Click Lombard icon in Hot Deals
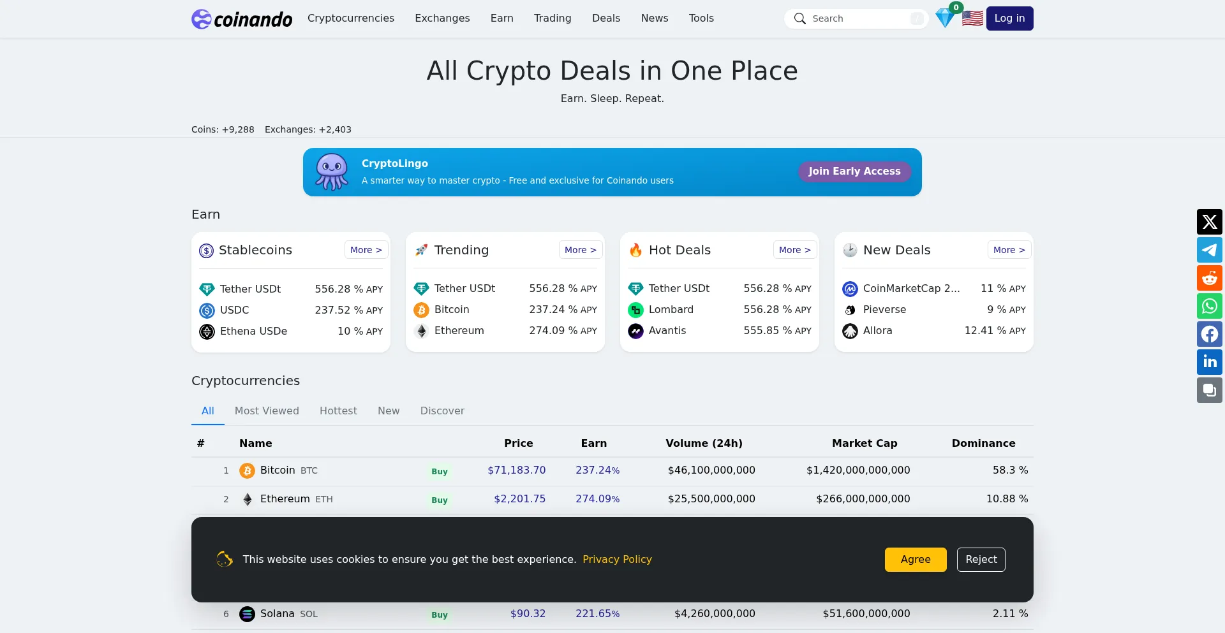This screenshot has width=1225, height=633. point(635,310)
